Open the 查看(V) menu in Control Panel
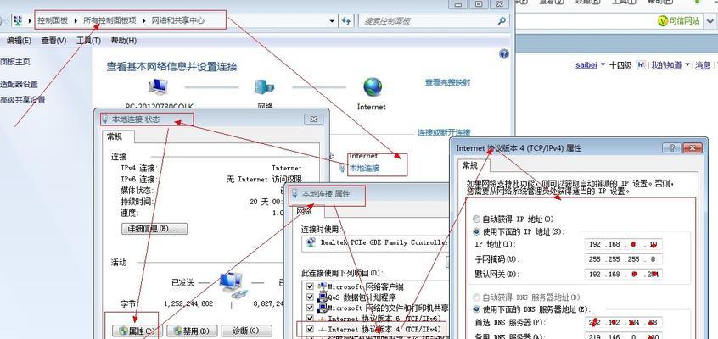Image resolution: width=718 pixels, height=339 pixels. [53, 41]
